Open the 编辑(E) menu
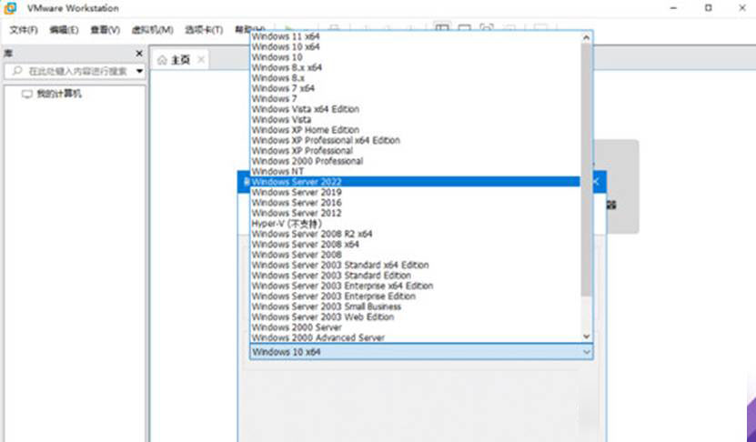This screenshot has width=756, height=442. 64,30
